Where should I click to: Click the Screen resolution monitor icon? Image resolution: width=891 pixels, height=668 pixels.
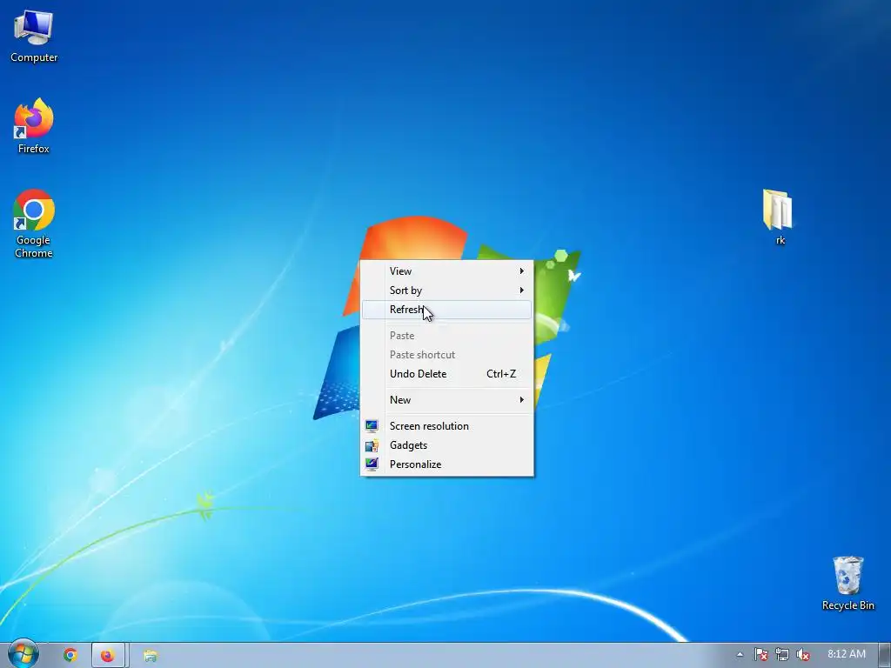click(x=372, y=426)
